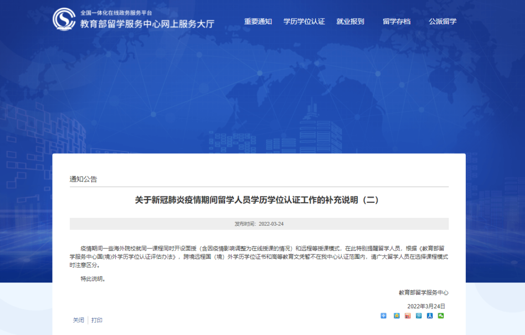
Task: Navigate to 公派留学 section
Action: click(x=442, y=21)
